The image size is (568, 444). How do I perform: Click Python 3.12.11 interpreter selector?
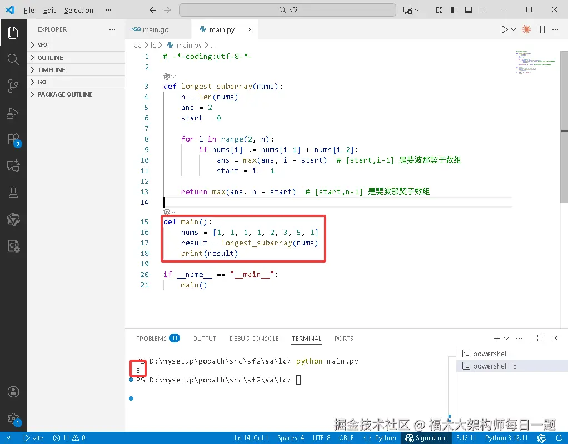point(506,438)
